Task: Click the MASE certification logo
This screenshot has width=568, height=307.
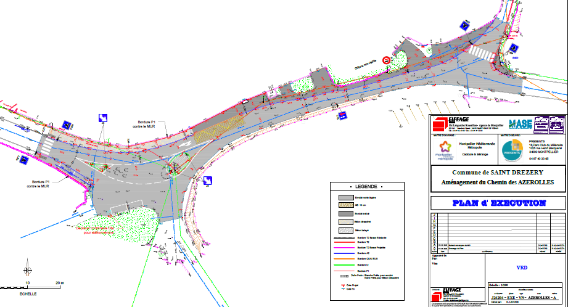Action: [x=520, y=124]
